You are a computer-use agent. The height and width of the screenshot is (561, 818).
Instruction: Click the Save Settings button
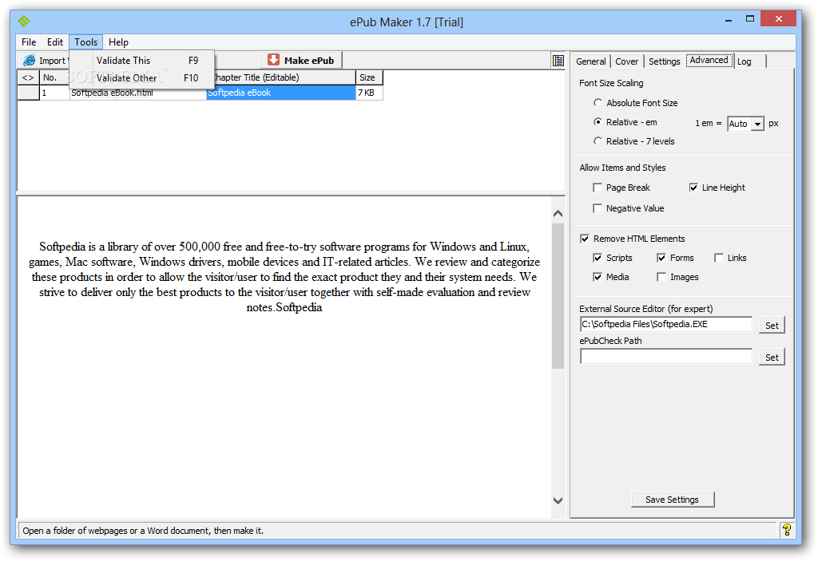(673, 500)
